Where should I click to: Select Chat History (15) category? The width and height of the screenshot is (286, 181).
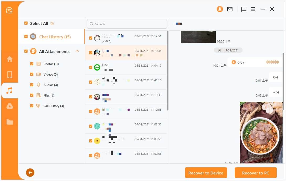55,37
